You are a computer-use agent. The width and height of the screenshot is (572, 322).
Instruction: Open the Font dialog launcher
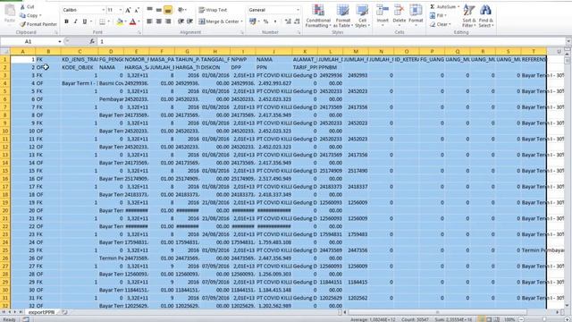click(139, 32)
